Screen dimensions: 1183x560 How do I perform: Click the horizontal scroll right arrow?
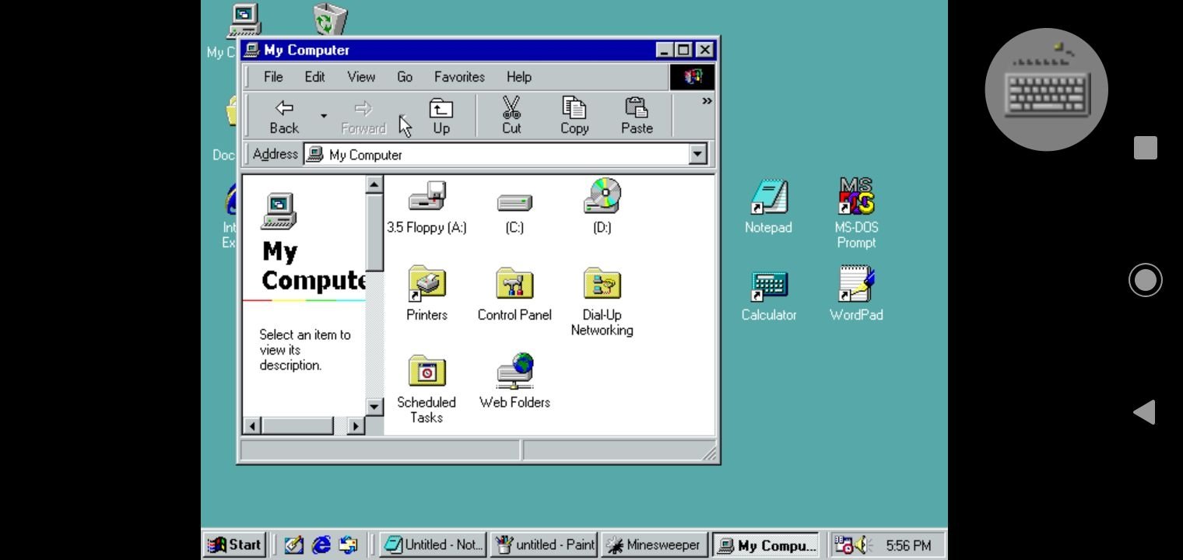tap(356, 425)
